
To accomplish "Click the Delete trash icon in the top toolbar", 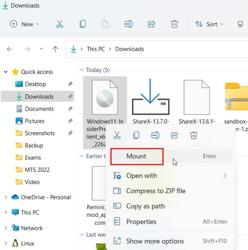I will [x=174, y=24].
